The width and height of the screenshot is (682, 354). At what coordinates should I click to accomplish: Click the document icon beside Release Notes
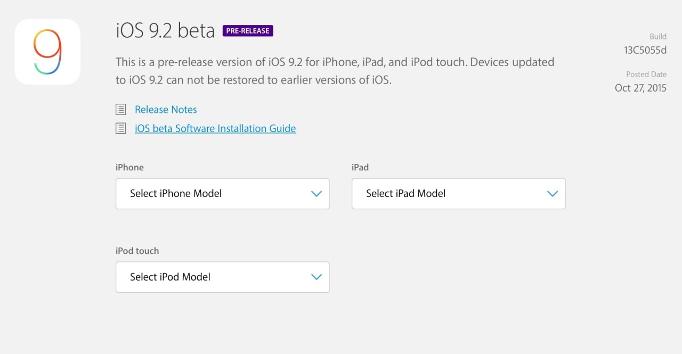(x=120, y=109)
